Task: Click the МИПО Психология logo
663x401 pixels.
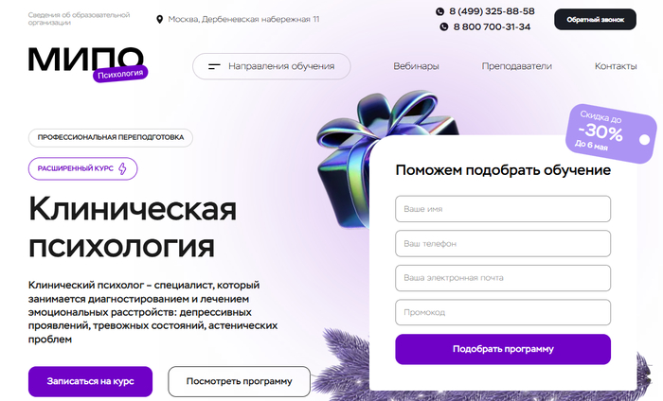Action: tap(88, 64)
